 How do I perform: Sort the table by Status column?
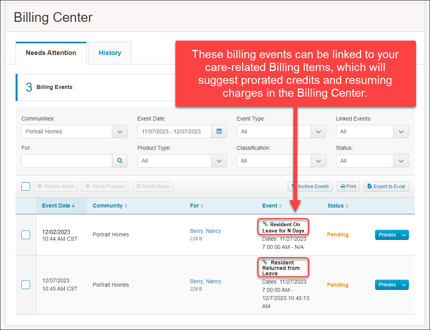[x=338, y=206]
